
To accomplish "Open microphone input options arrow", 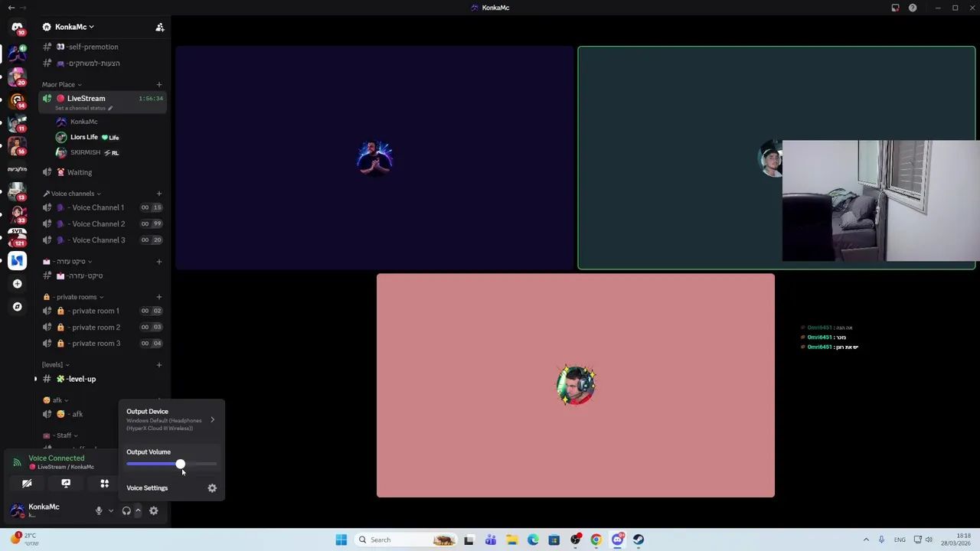I will [110, 510].
